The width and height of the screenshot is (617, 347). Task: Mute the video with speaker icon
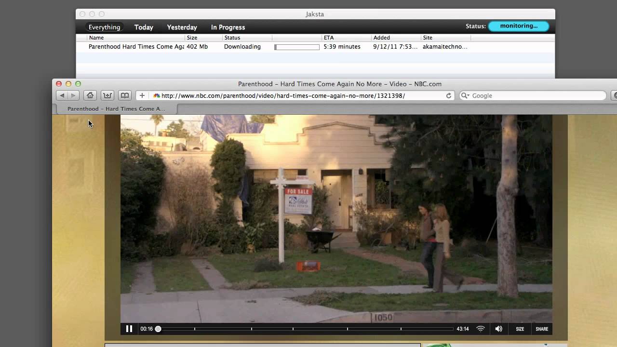pyautogui.click(x=499, y=329)
